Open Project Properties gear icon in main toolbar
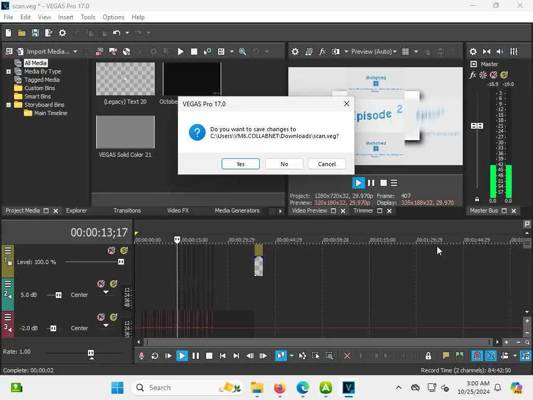 (x=62, y=33)
